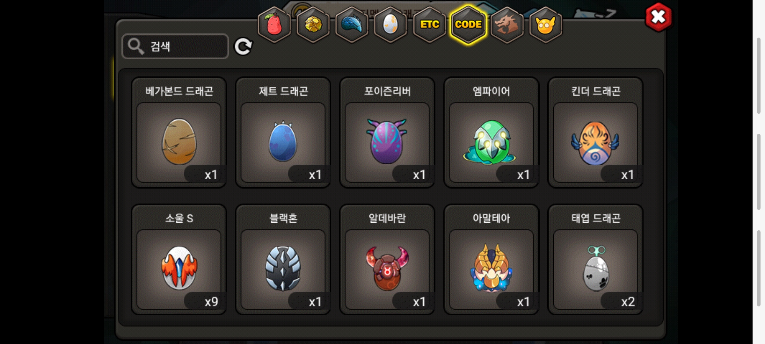Select the 소울 S egg with x9 count
The image size is (765, 344).
pos(179,260)
